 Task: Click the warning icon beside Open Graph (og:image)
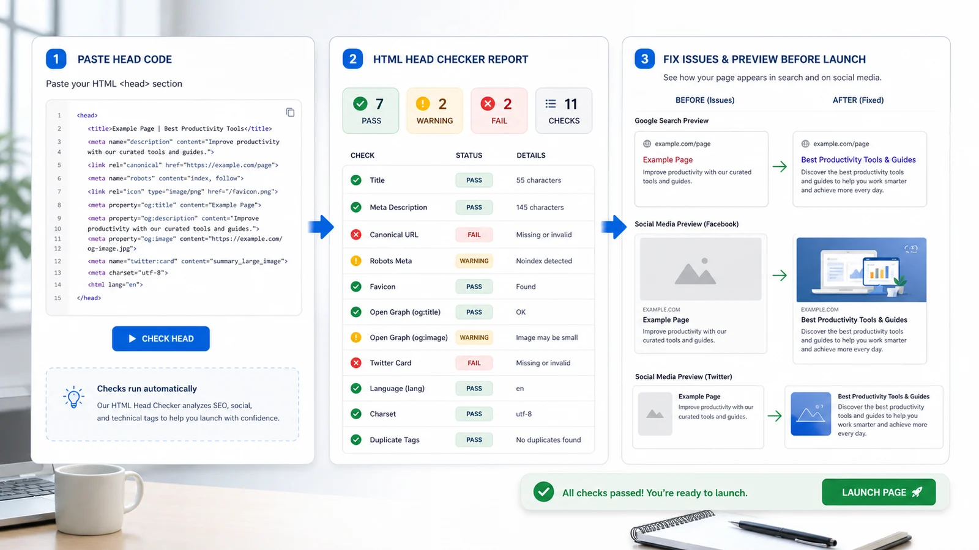(x=356, y=337)
